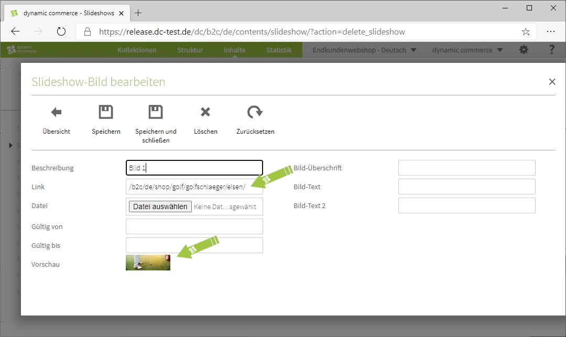Open the Statistik menu
This screenshot has width=566, height=337.
click(x=279, y=50)
